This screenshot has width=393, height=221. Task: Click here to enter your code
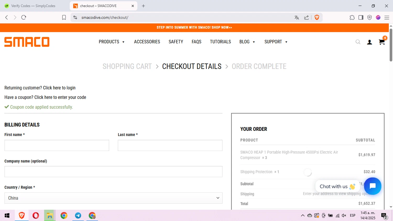60,97
